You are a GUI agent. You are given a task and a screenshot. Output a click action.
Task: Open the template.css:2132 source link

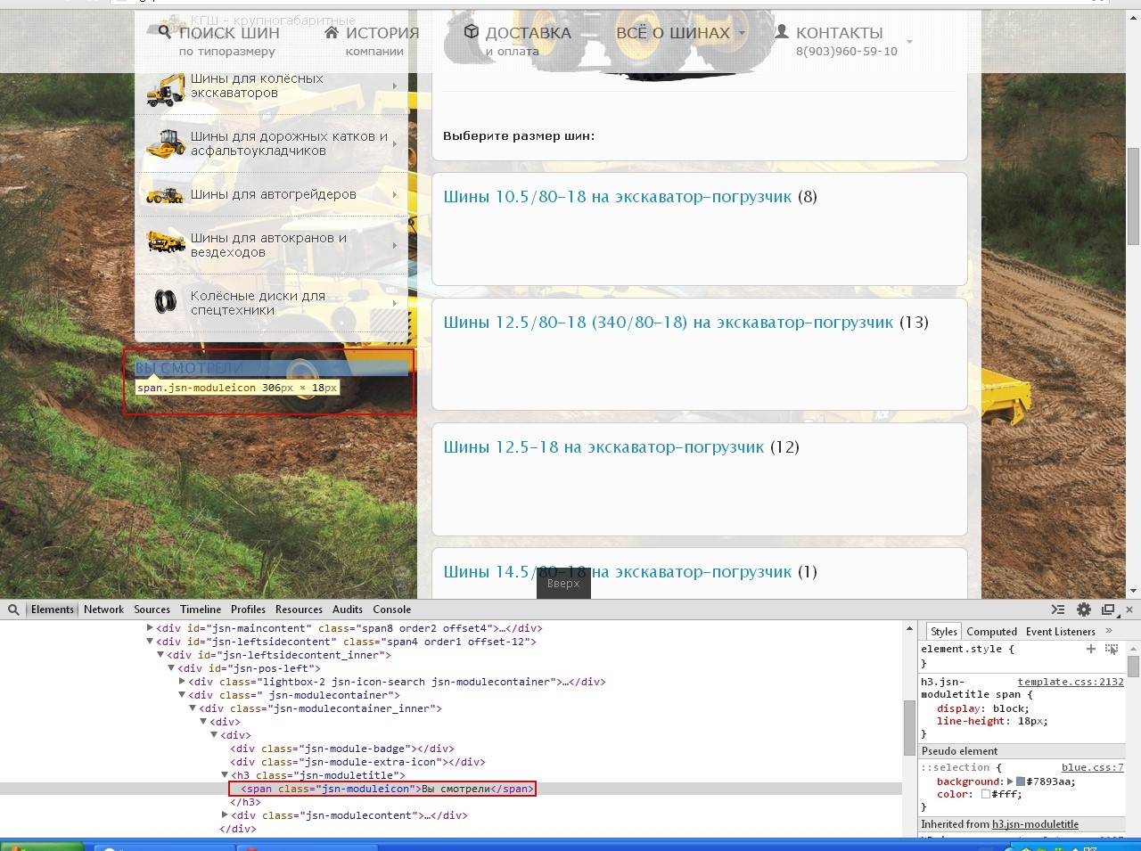coord(1071,682)
